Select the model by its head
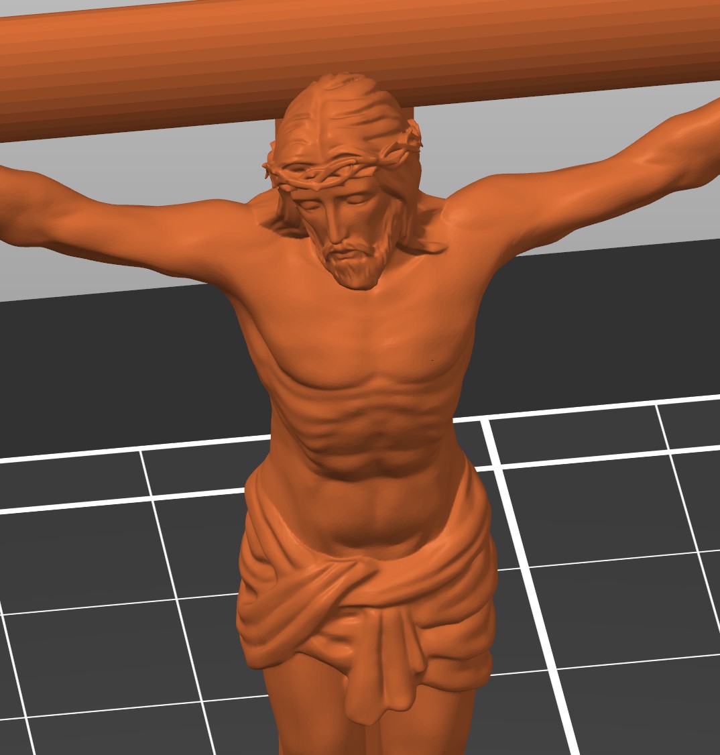 point(344,183)
